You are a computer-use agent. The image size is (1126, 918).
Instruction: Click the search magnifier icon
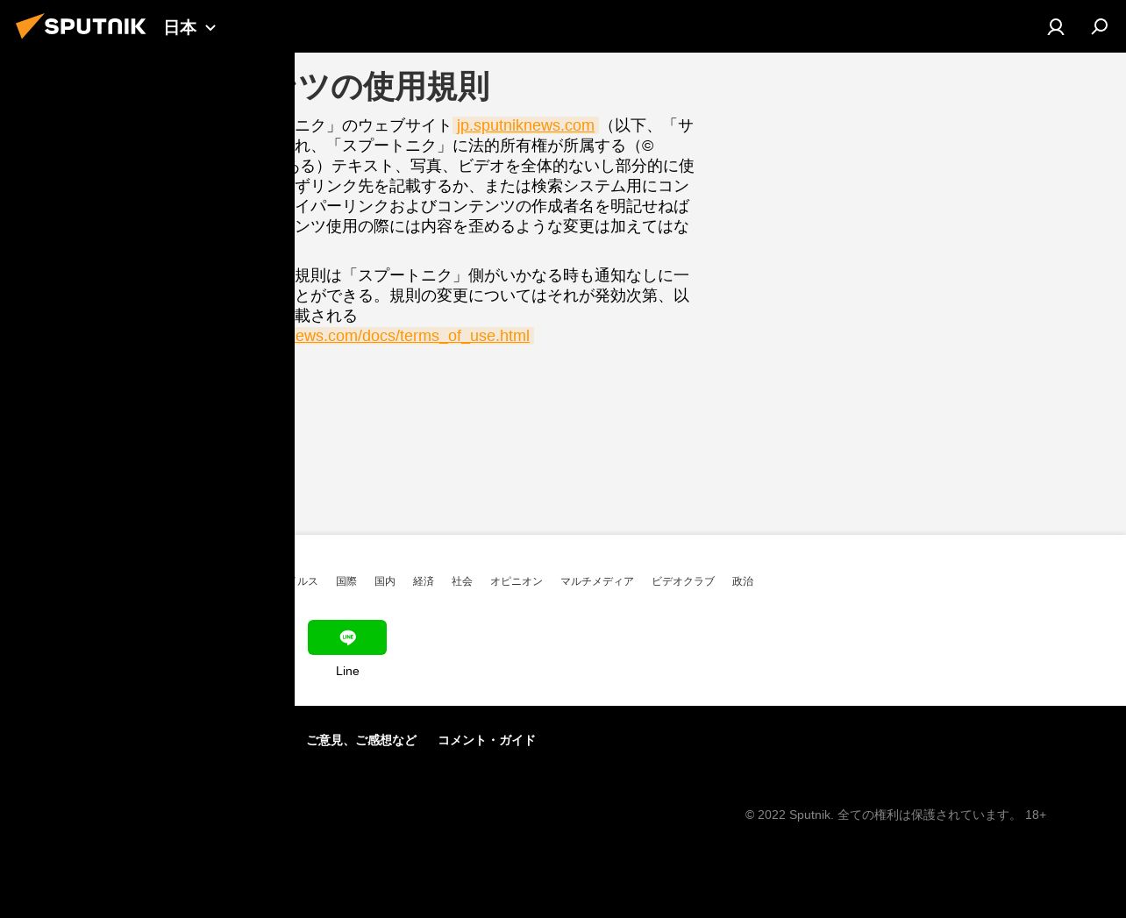point(1100,27)
